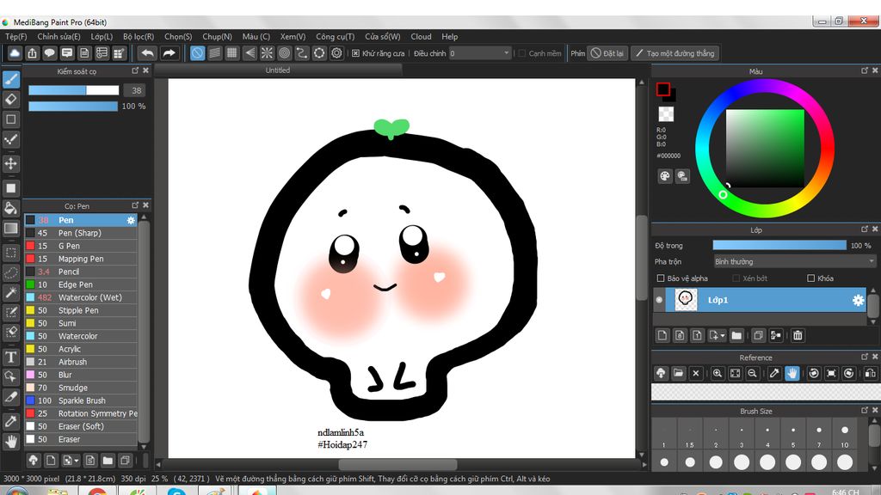
Task: Select the Lasso tool
Action: 11,272
